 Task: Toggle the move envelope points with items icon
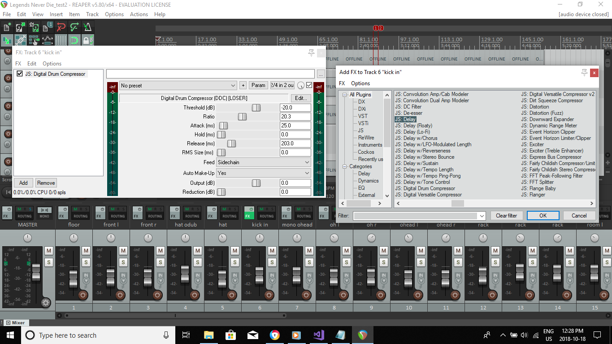tap(48, 40)
